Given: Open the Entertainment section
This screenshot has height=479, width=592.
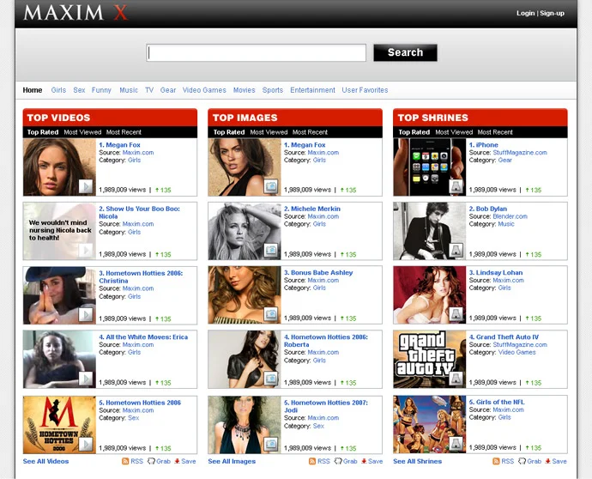Looking at the screenshot, I should pyautogui.click(x=312, y=90).
